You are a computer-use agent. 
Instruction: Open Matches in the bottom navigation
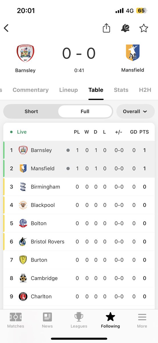coord(16,320)
